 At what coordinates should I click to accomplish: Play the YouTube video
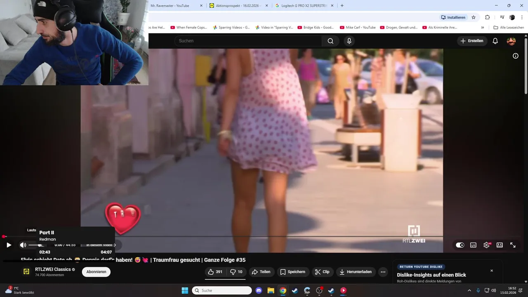click(9, 245)
